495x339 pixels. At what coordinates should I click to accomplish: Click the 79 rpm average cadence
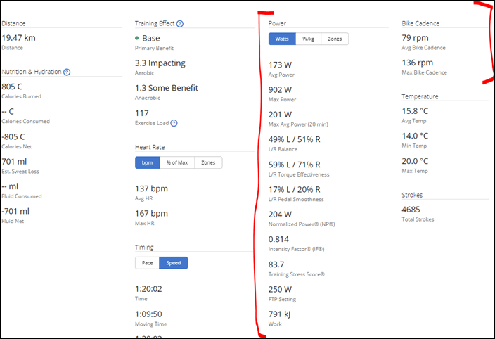click(x=415, y=38)
